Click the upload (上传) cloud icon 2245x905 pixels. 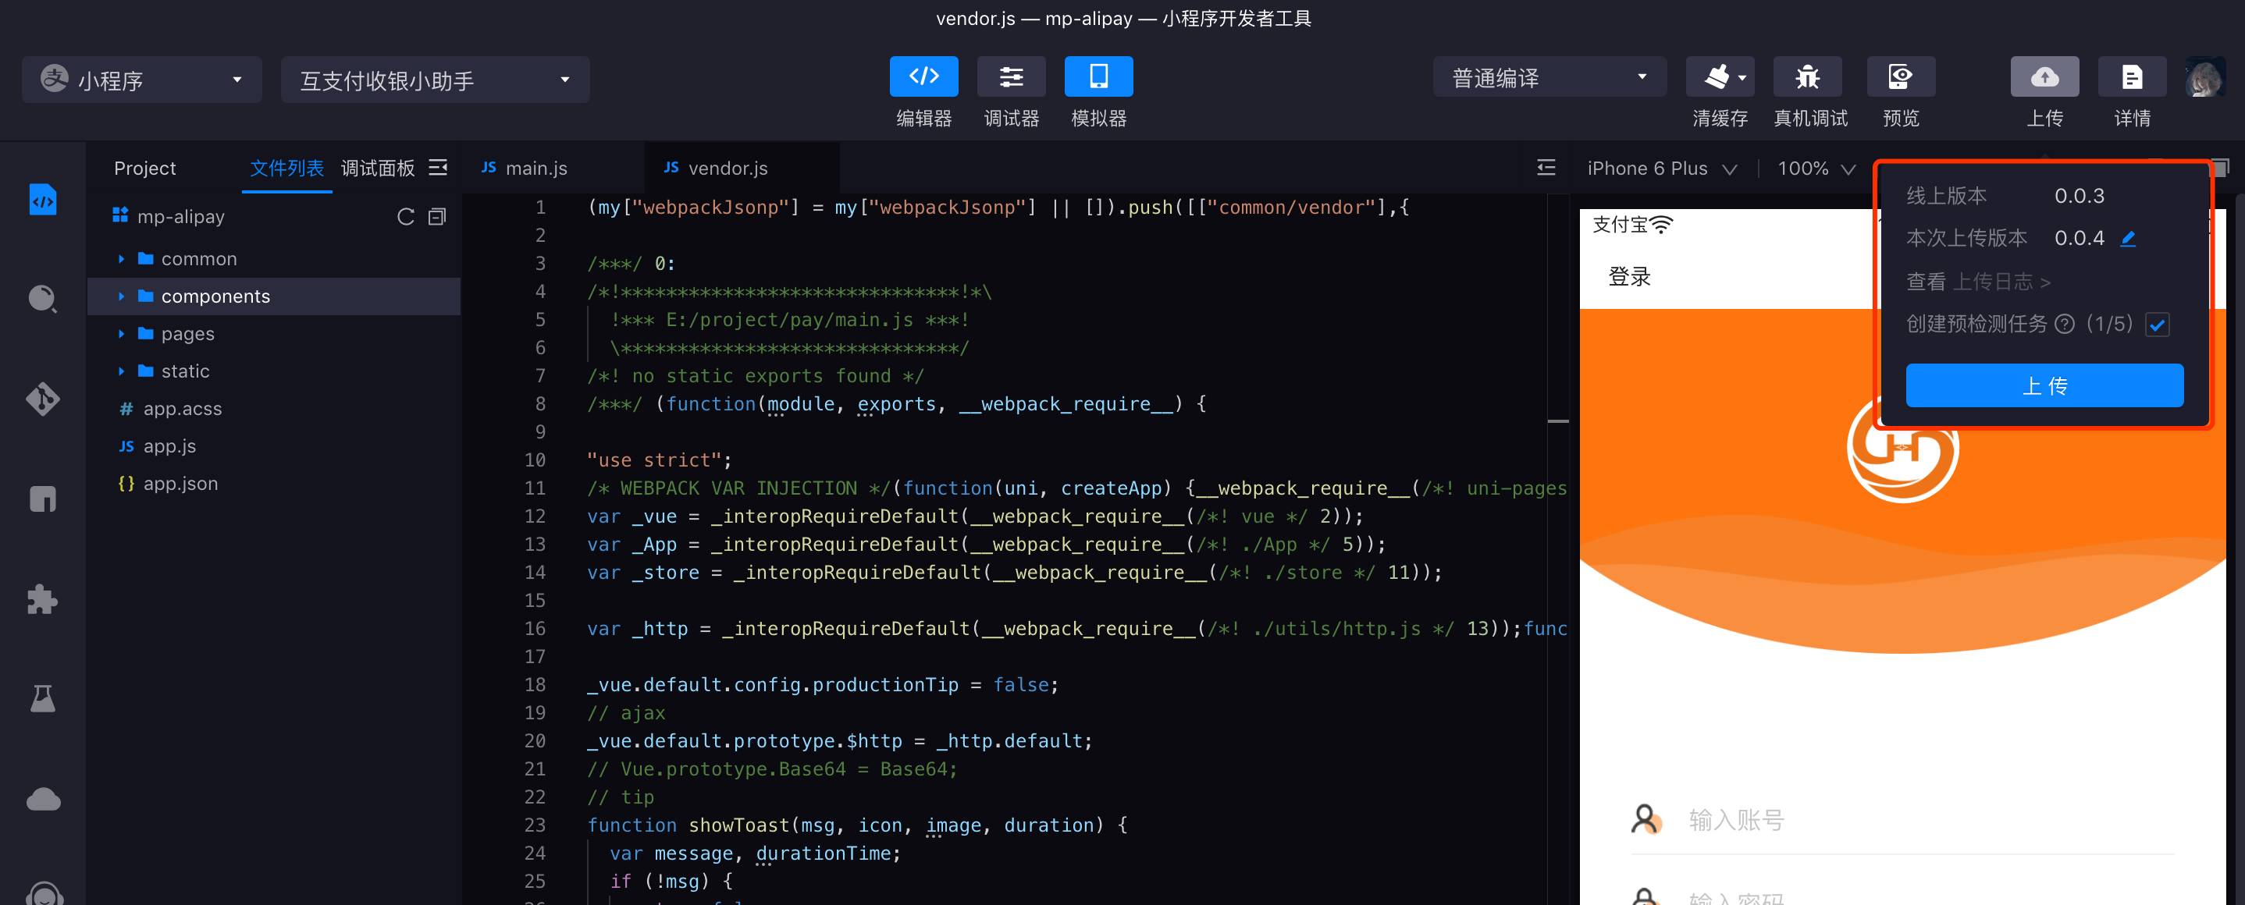(2044, 76)
